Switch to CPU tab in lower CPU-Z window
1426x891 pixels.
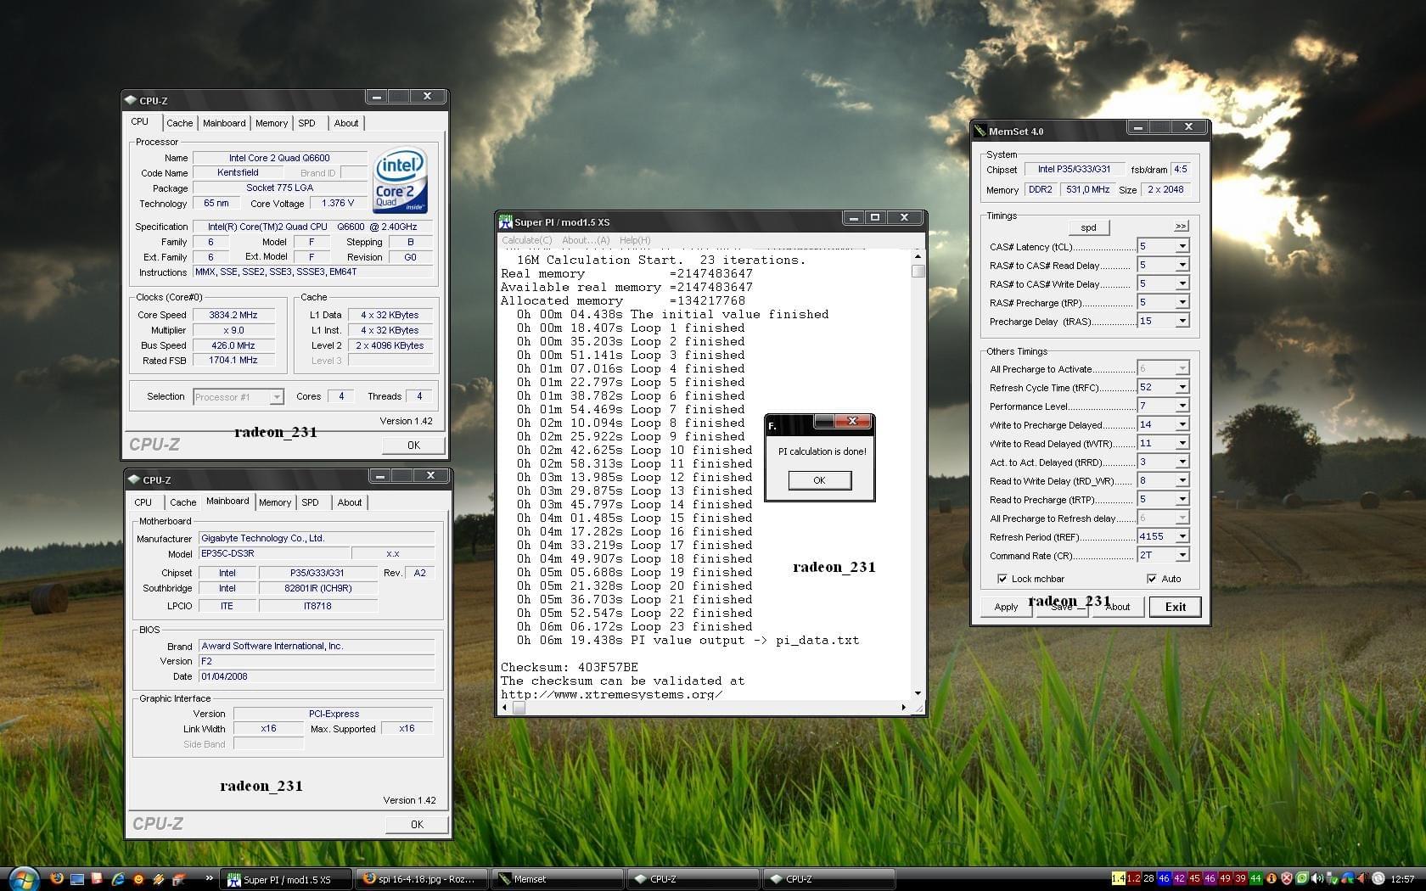(x=143, y=502)
